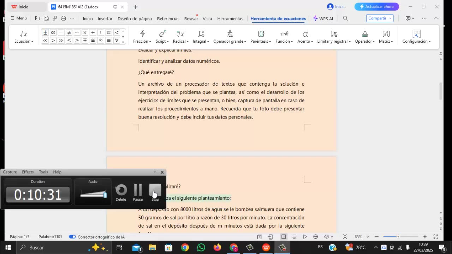452x254 pixels.
Task: Click the search magnifier icon
Action: coord(345,18)
